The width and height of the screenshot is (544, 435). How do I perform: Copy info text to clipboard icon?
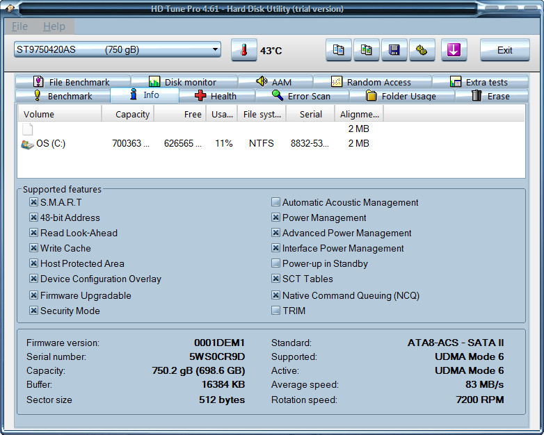pyautogui.click(x=339, y=50)
